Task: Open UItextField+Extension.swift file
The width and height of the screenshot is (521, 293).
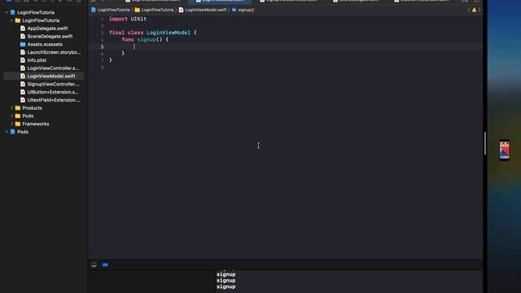Action: tap(54, 100)
